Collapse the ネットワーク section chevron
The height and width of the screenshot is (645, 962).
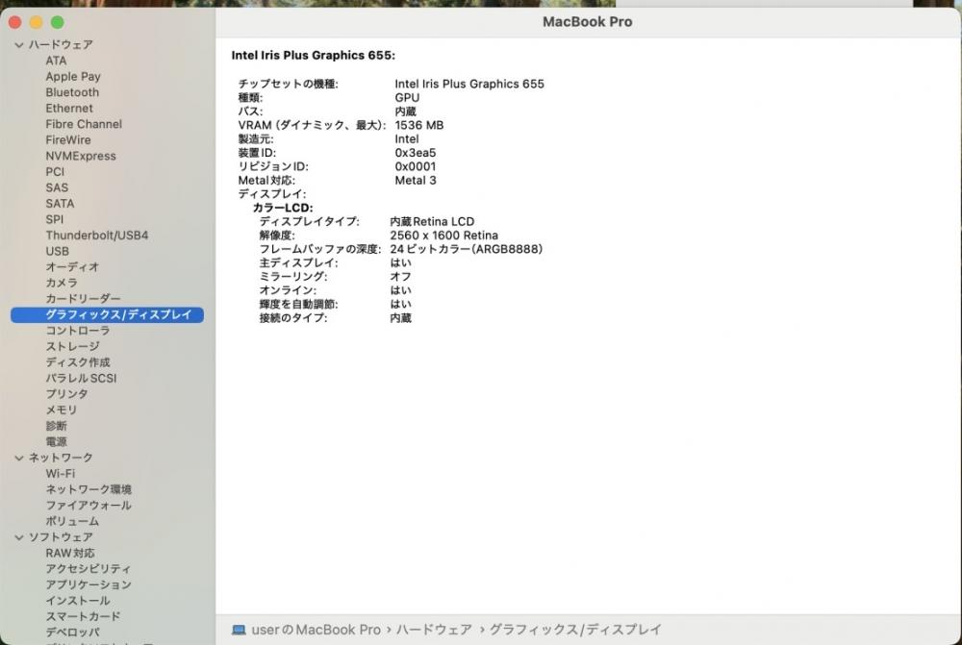[19, 458]
